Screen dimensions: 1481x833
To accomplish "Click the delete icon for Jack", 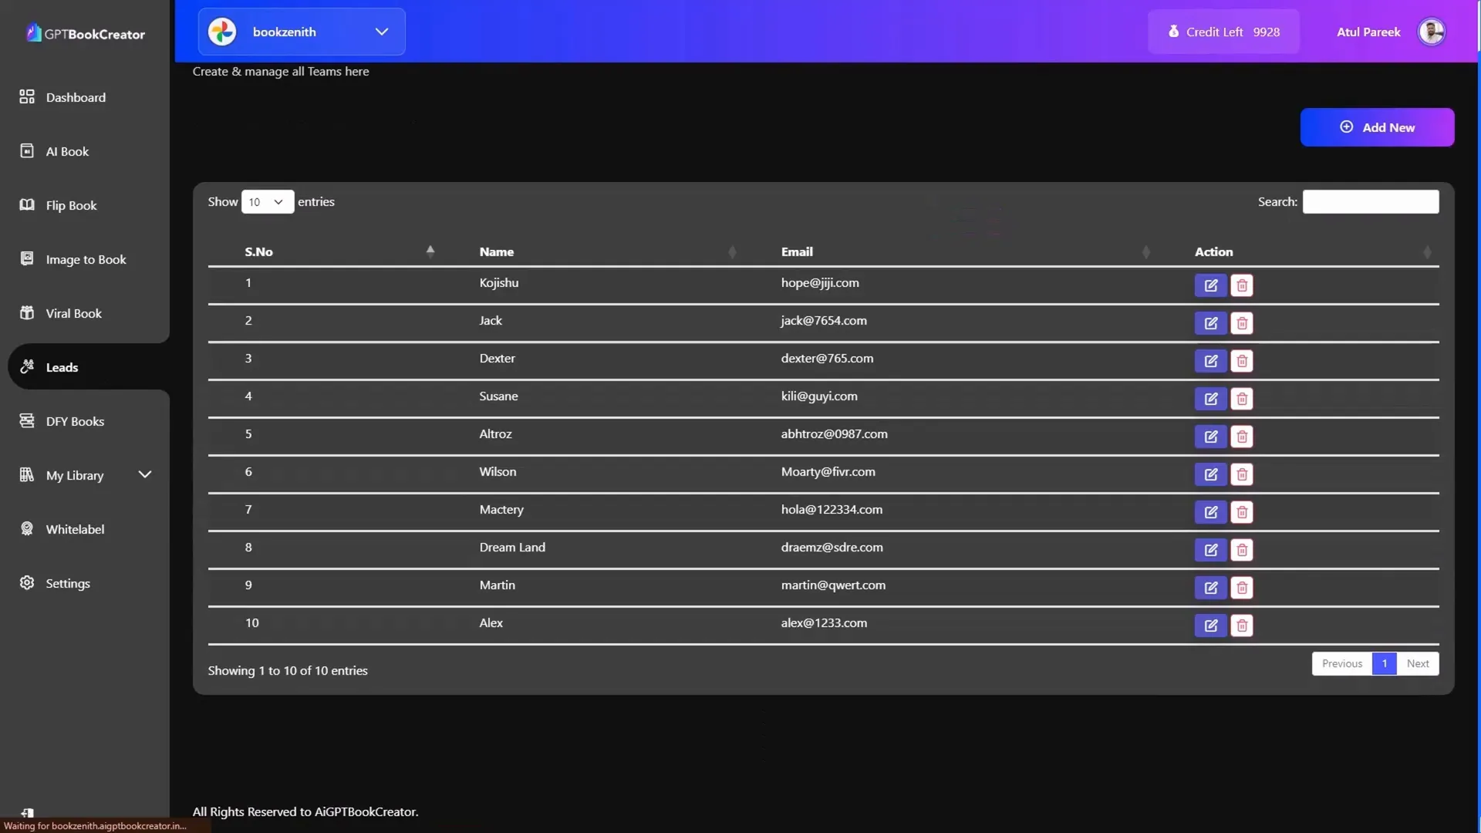I will pyautogui.click(x=1242, y=322).
